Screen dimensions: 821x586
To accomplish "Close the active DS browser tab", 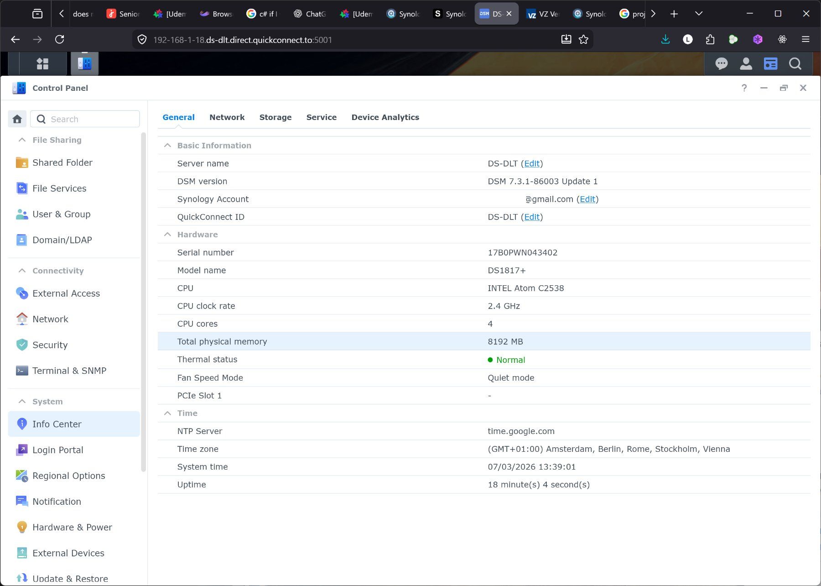I will pos(509,14).
